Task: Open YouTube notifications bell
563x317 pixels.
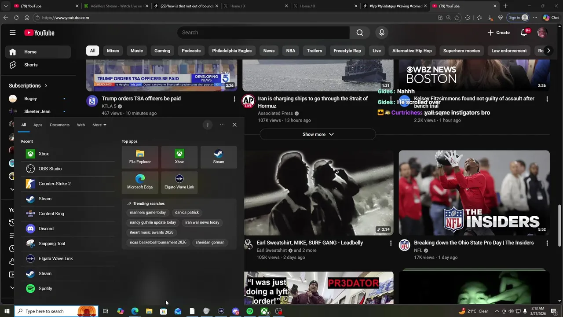Action: [524, 33]
